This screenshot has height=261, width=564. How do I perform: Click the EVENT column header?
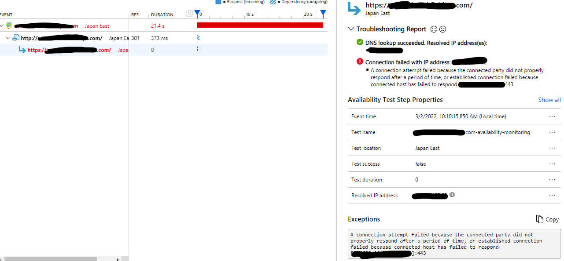click(x=6, y=14)
